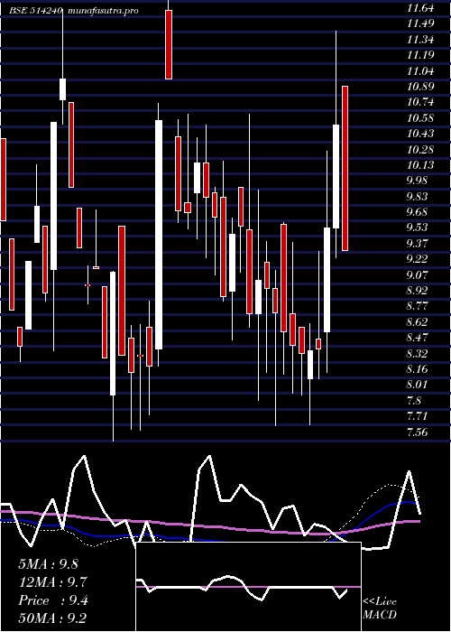
Task: Select the 9.83 price axis label
Action: pyautogui.click(x=417, y=196)
